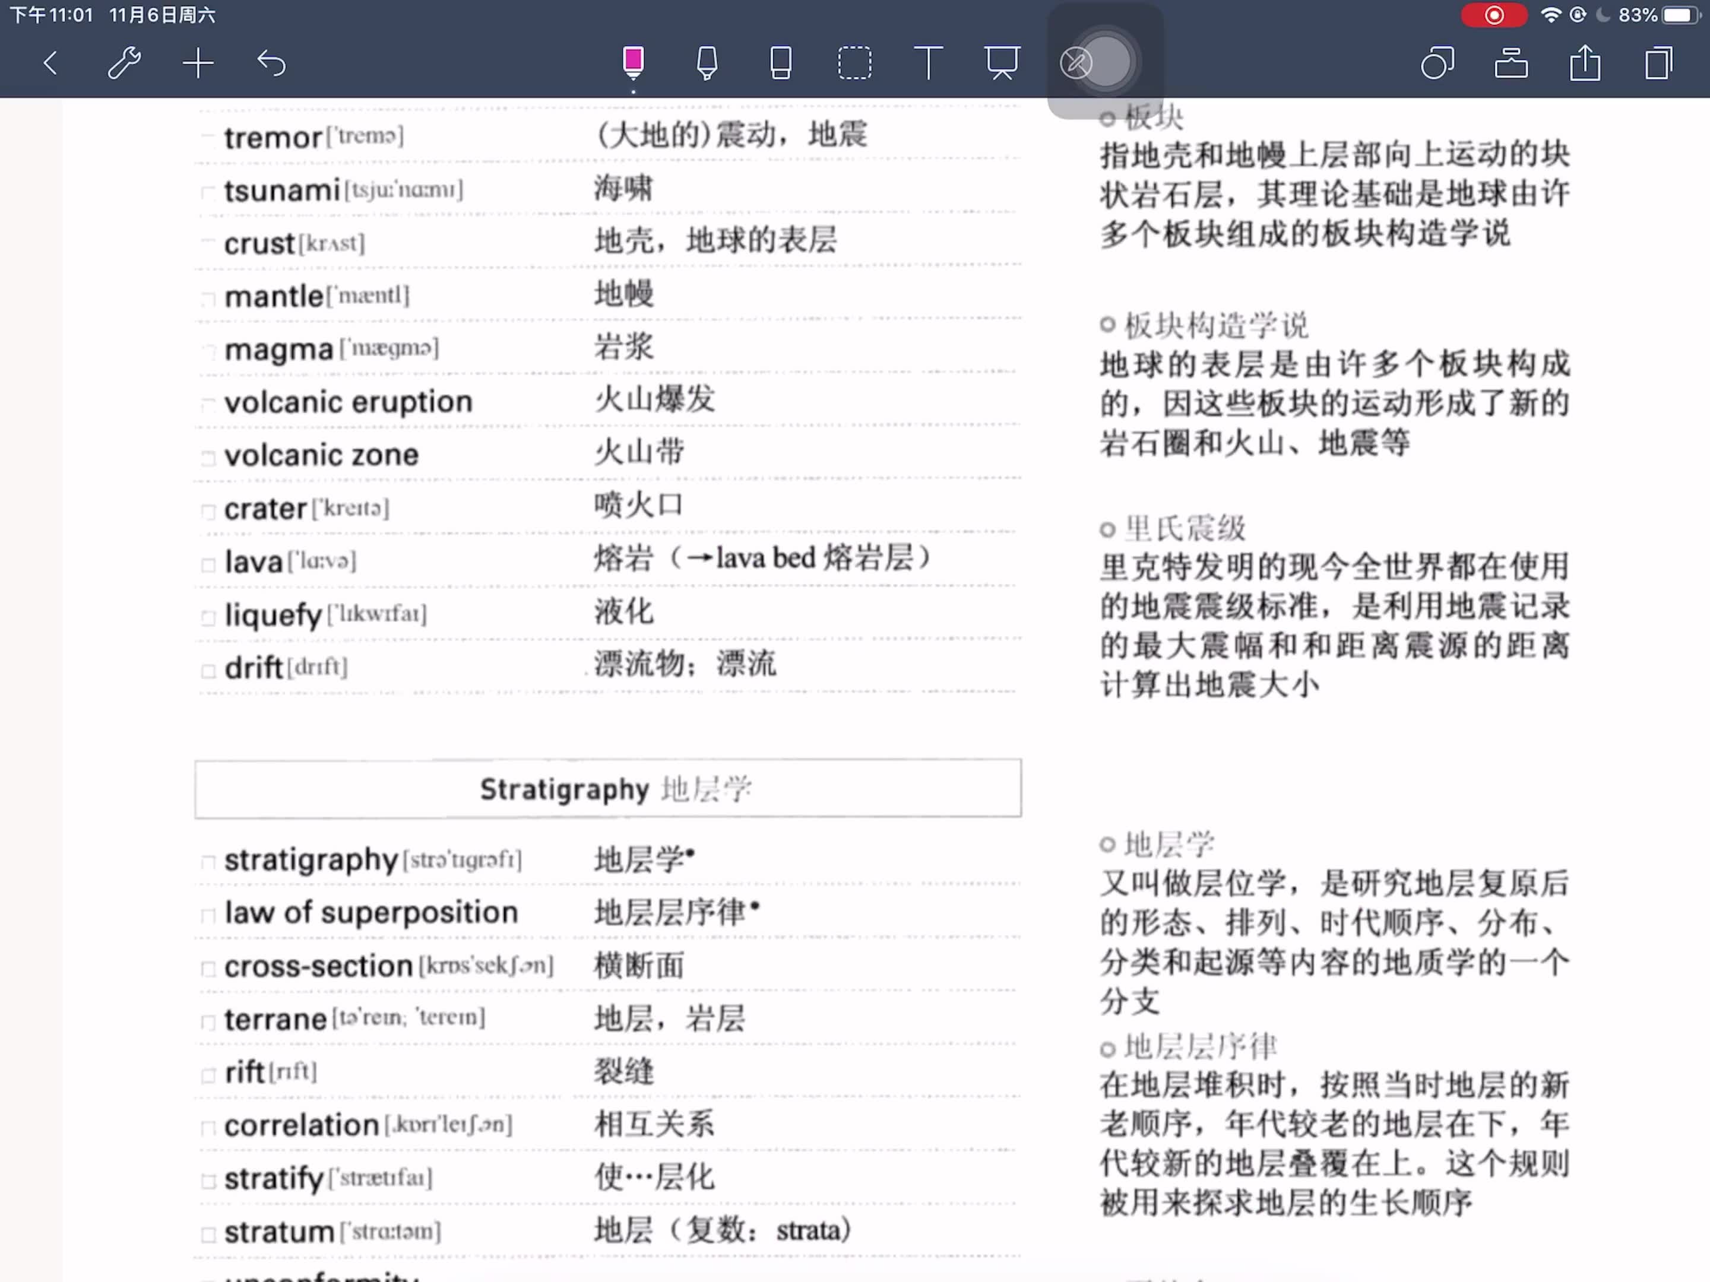Screen dimensions: 1710x1282
Task: Open the wrench settings tool
Action: [123, 62]
